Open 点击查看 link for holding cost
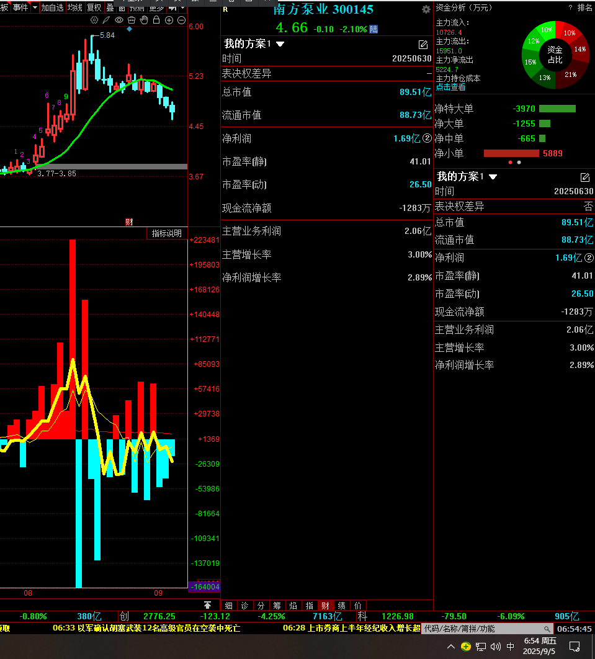The width and height of the screenshot is (595, 659). (x=450, y=87)
